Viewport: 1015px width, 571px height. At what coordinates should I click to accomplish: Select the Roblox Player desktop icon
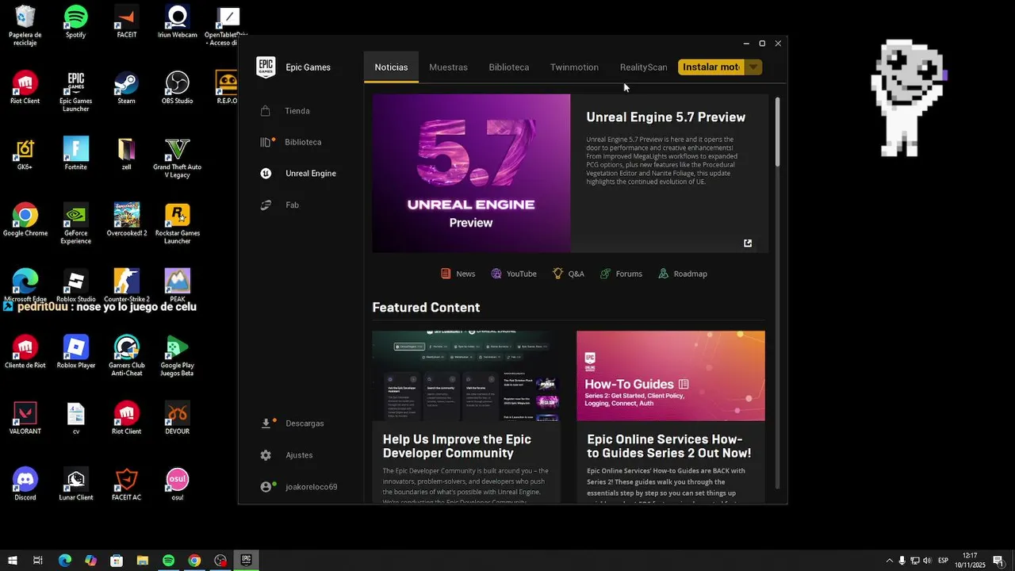tap(75, 352)
